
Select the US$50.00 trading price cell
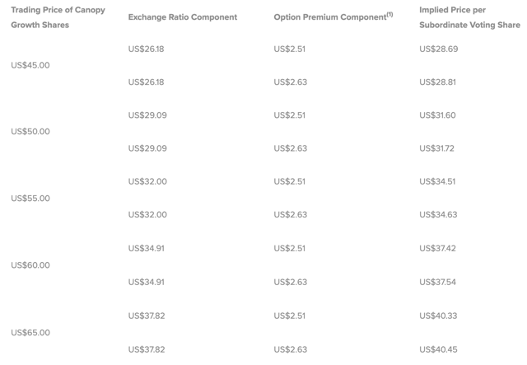coord(30,132)
